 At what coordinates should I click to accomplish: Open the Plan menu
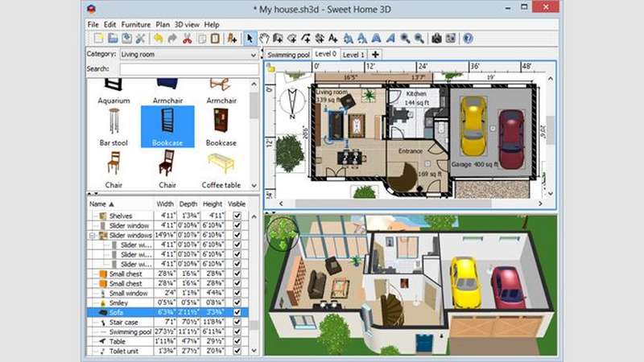163,24
